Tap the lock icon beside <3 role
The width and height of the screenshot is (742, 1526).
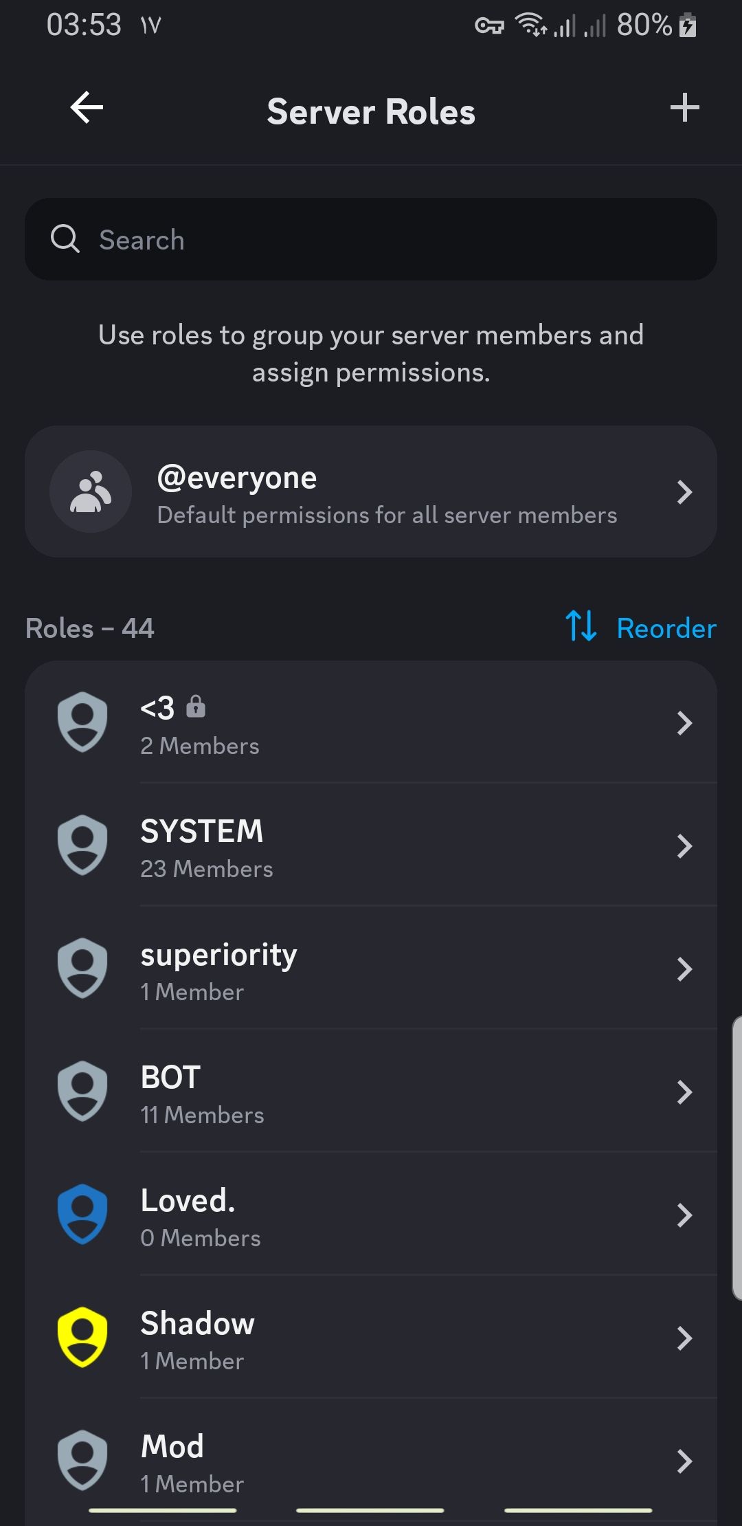point(196,706)
